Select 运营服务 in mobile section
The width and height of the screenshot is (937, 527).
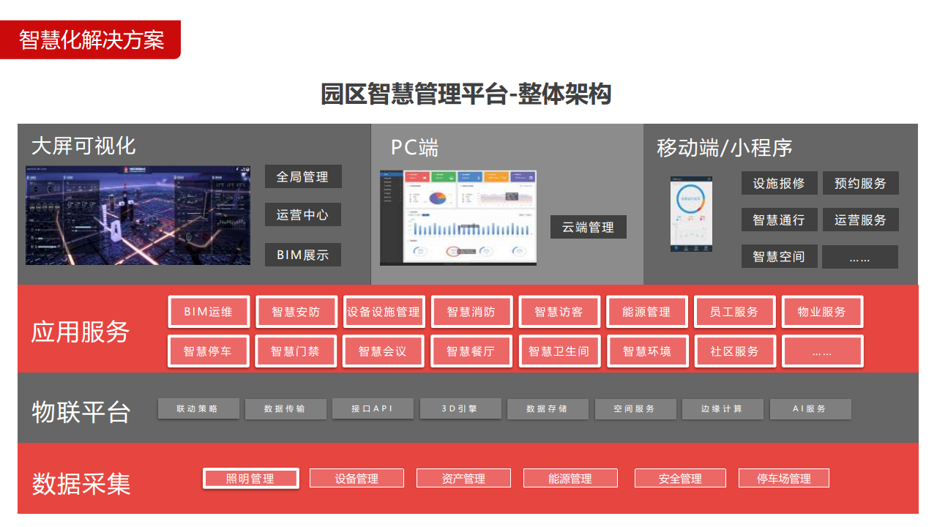pos(861,220)
